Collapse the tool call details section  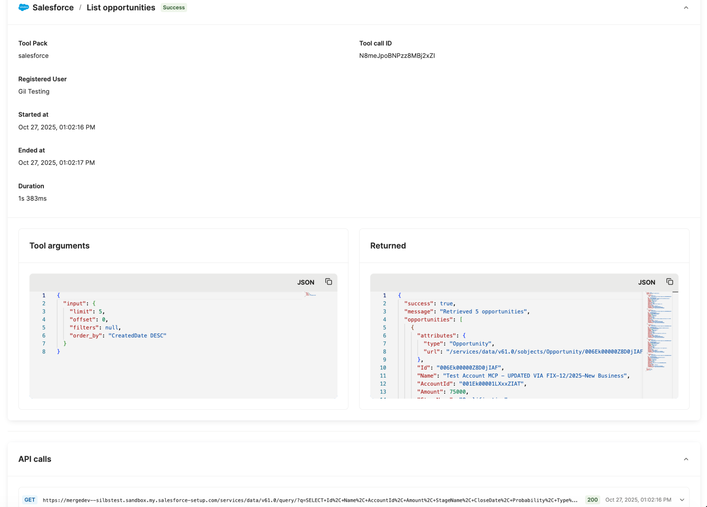coord(686,7)
